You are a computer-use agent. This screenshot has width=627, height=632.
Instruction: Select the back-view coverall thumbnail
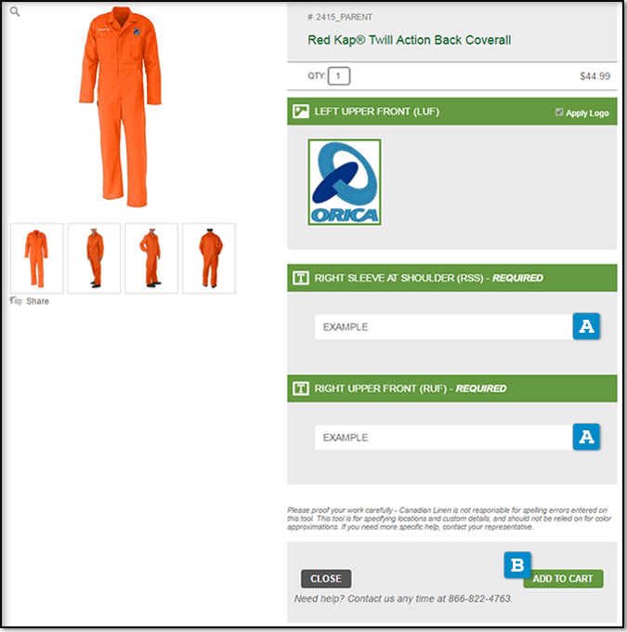click(x=209, y=258)
